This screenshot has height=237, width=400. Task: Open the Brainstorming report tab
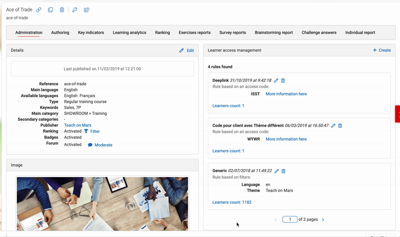[x=273, y=32]
